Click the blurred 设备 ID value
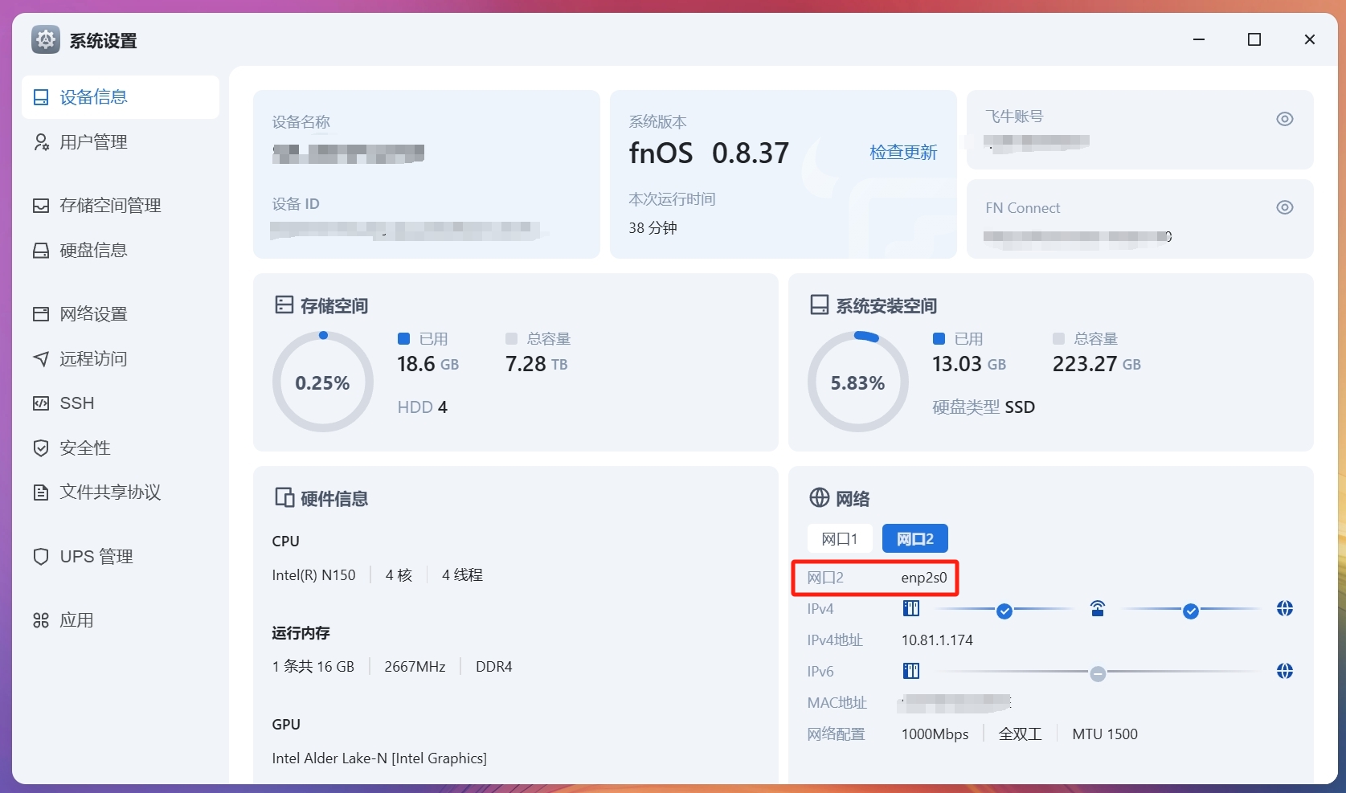 click(x=406, y=231)
